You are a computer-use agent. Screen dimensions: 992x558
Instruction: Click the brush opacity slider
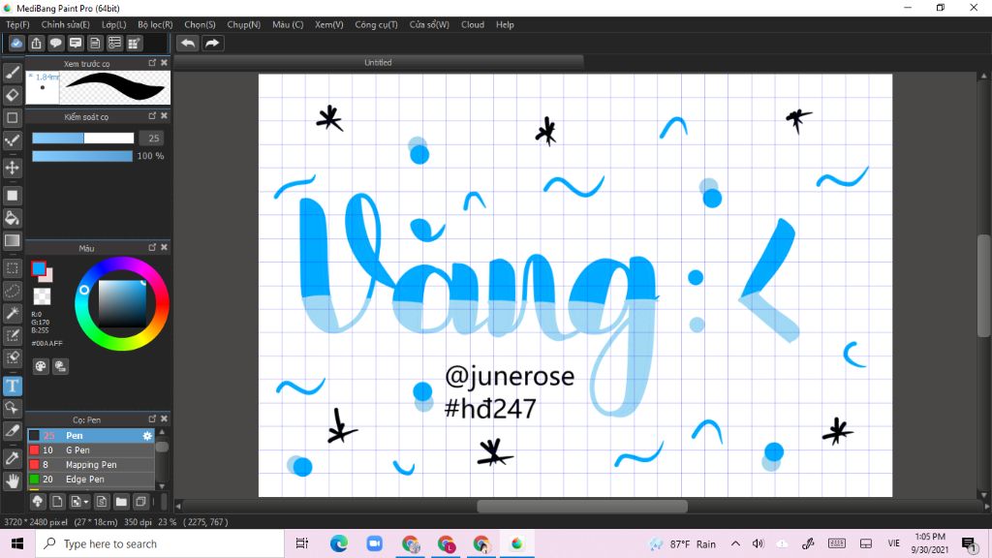pos(82,156)
